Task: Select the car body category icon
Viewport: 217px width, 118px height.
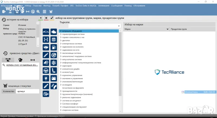Action: point(46,32)
